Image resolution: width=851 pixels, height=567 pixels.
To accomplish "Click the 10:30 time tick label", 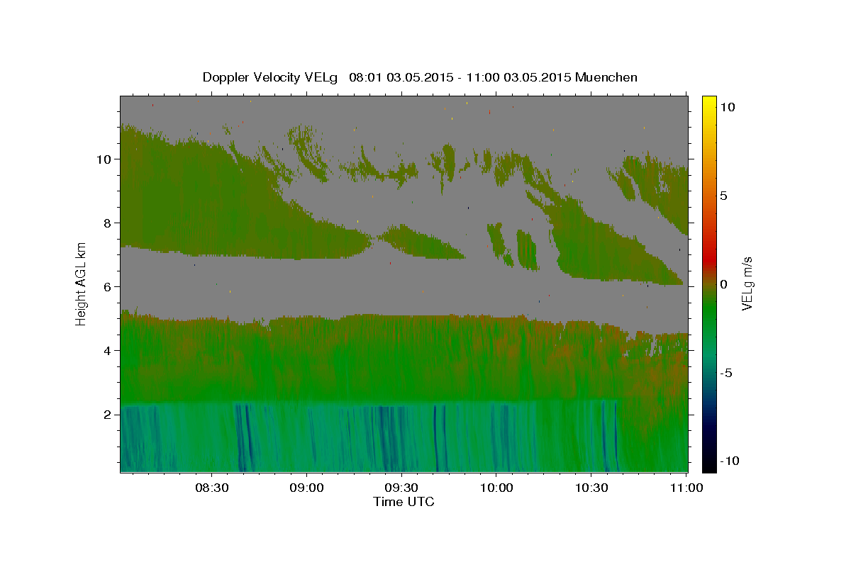I will click(592, 488).
